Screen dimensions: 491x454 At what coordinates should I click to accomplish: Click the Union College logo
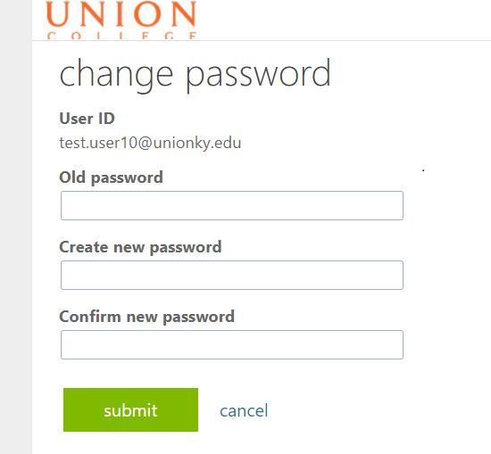[x=121, y=20]
